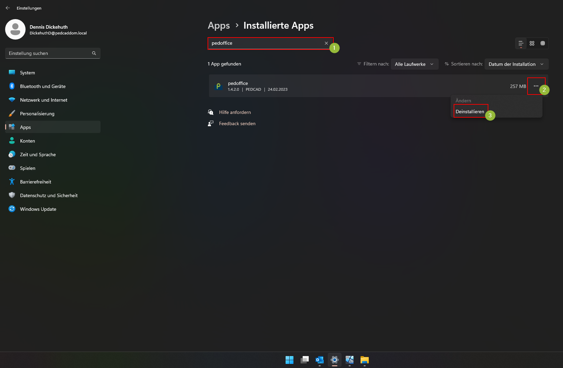This screenshot has height=368, width=563.
Task: Expand the Datum der Installation sort dropdown
Action: click(516, 64)
